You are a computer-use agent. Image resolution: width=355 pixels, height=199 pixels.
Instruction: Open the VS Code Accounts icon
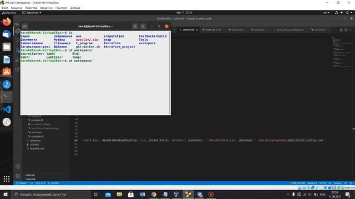pyautogui.click(x=18, y=166)
